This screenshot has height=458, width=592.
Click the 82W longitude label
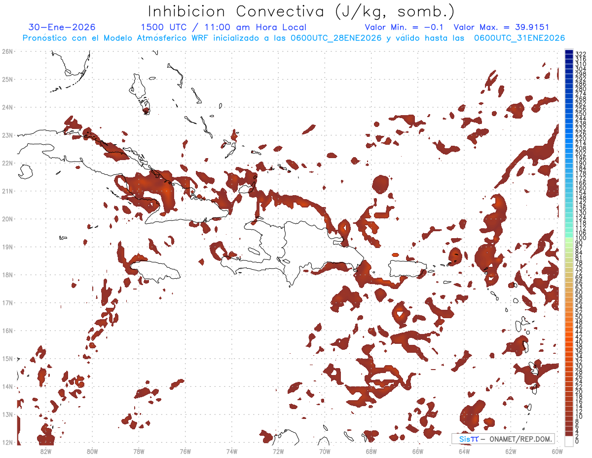point(45,451)
